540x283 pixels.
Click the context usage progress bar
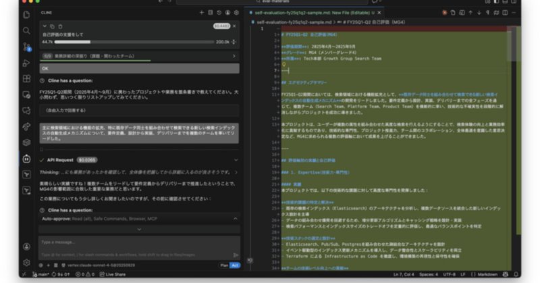pyautogui.click(x=134, y=42)
